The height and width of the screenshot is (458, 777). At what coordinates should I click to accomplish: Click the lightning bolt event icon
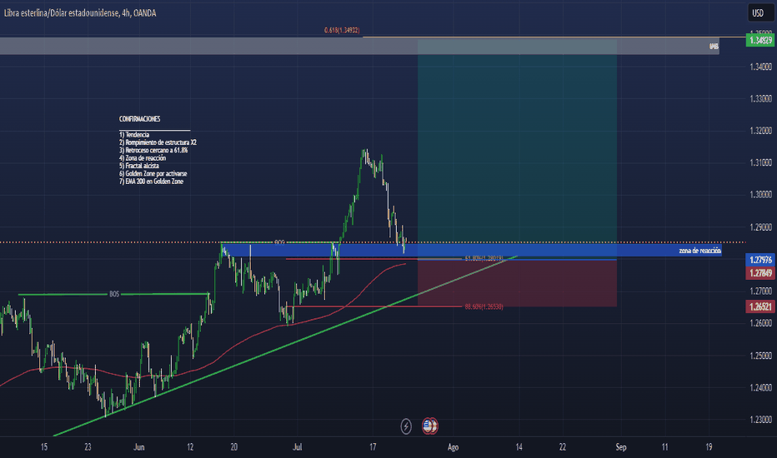pyautogui.click(x=406, y=426)
